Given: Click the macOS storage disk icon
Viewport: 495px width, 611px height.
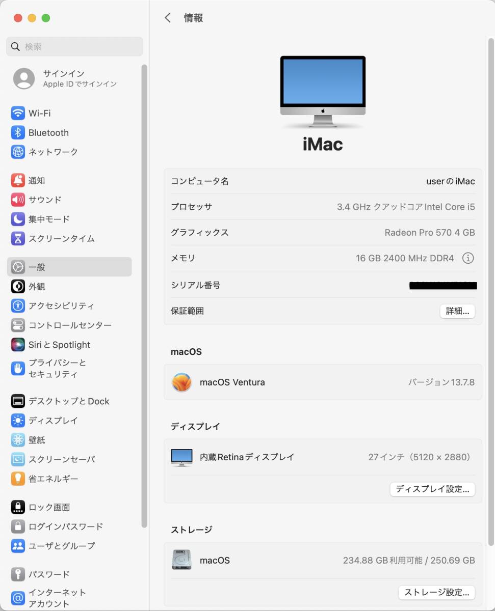Looking at the screenshot, I should [181, 560].
